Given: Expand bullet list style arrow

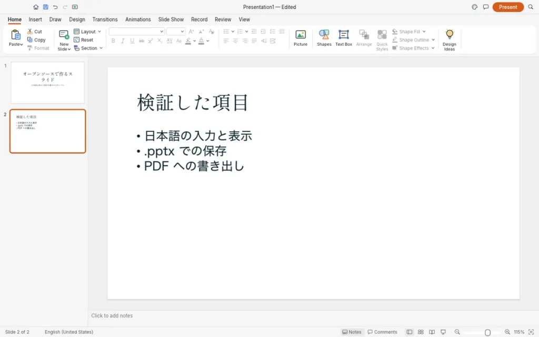Looking at the screenshot, I should tap(233, 32).
